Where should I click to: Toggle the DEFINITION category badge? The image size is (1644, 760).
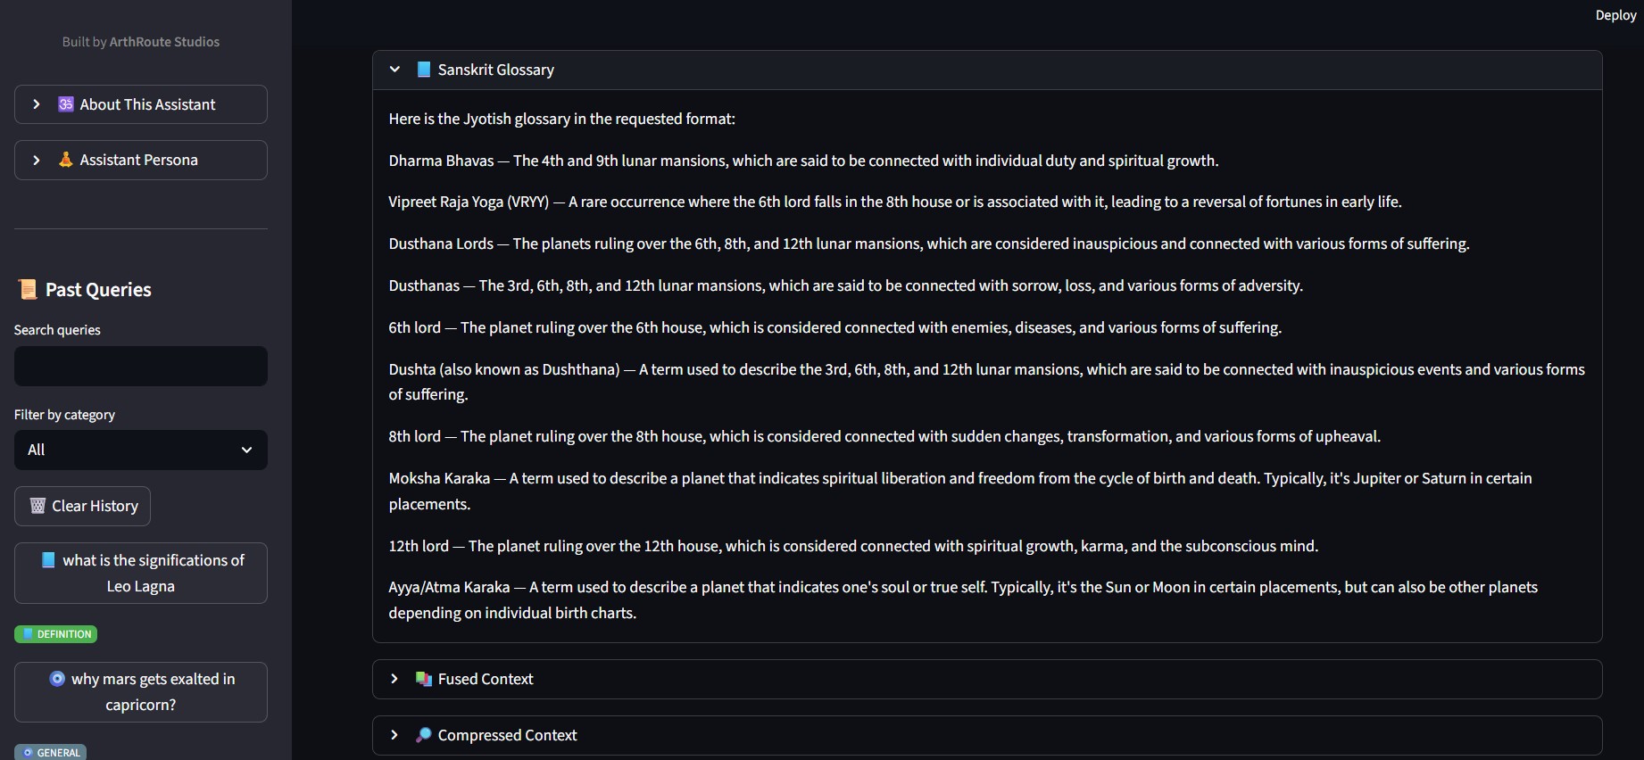(x=54, y=633)
